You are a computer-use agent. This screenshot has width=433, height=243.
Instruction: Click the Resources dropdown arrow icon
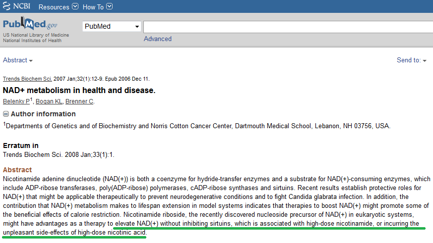pos(75,7)
